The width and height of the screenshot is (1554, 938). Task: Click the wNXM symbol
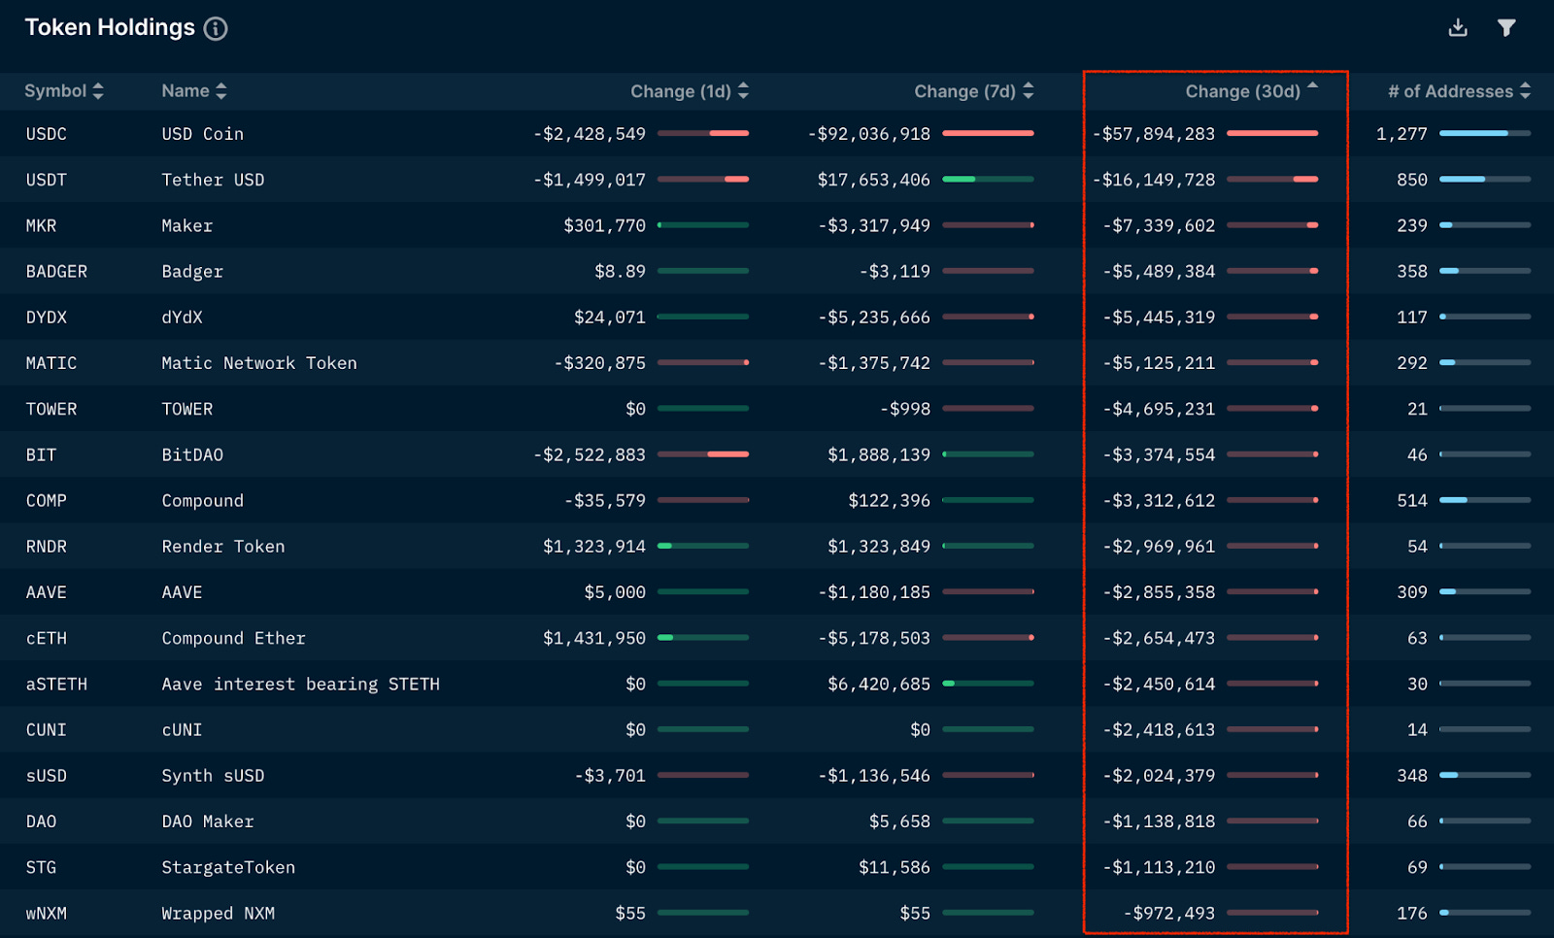[x=47, y=913]
